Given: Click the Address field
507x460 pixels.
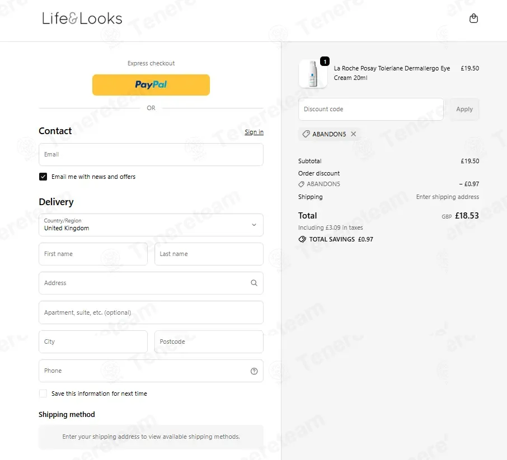Looking at the screenshot, I should pyautogui.click(x=151, y=283).
